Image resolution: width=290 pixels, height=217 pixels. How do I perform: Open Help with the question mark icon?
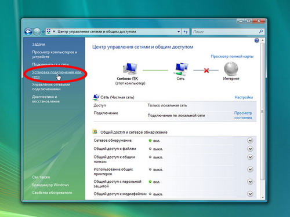point(257,41)
